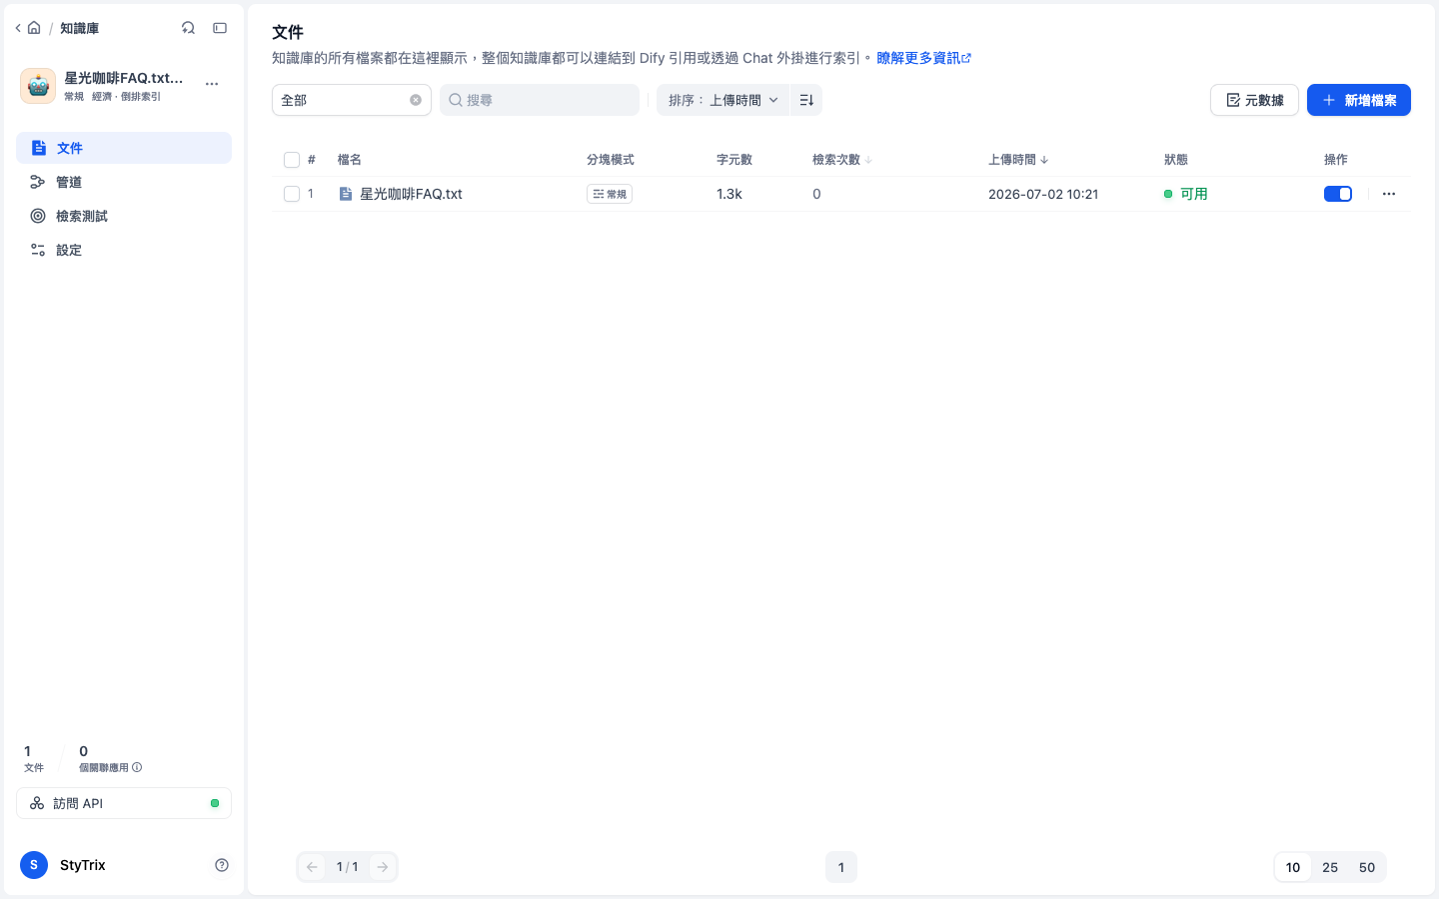Open the 管道 sidebar item
The image size is (1439, 899).
point(124,182)
